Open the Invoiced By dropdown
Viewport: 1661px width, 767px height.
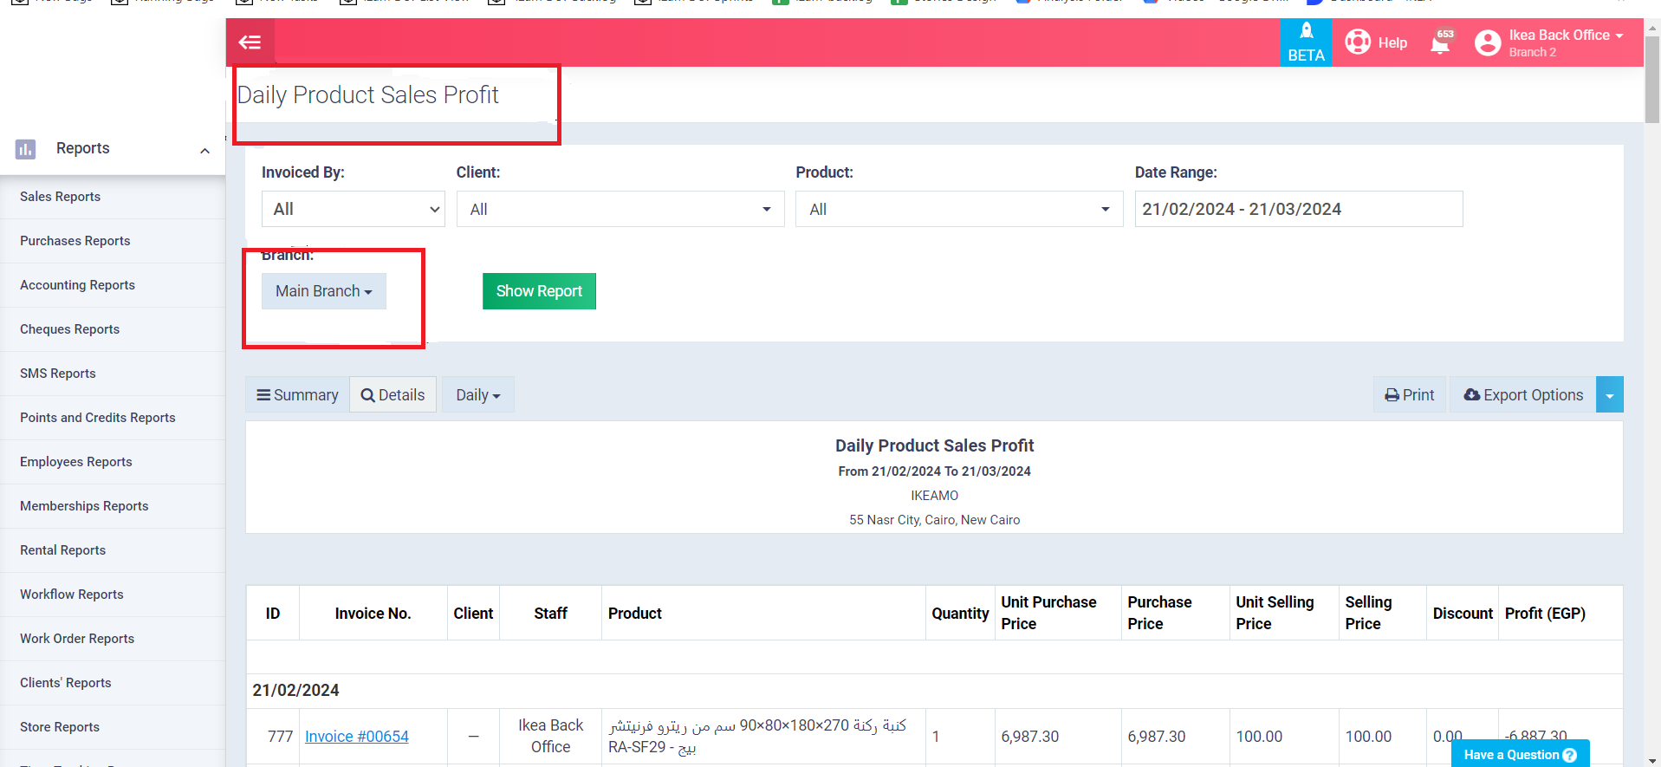tap(353, 209)
